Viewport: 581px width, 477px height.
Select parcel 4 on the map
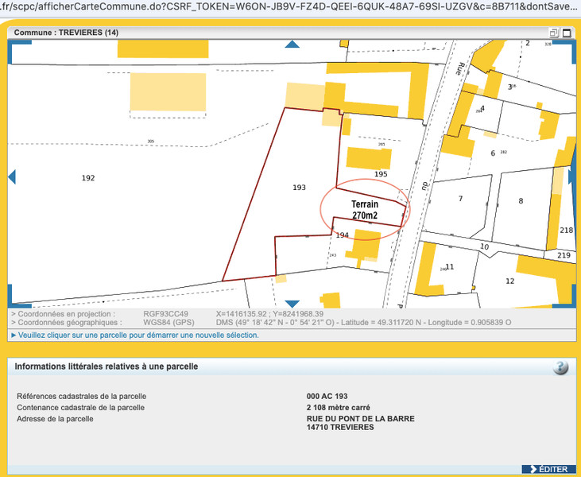click(x=482, y=109)
